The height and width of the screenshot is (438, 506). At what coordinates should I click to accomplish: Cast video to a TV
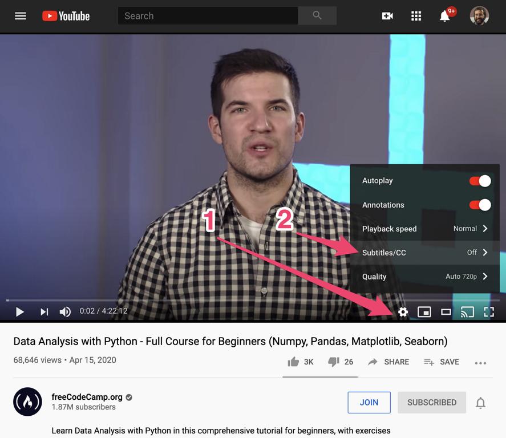coord(467,312)
